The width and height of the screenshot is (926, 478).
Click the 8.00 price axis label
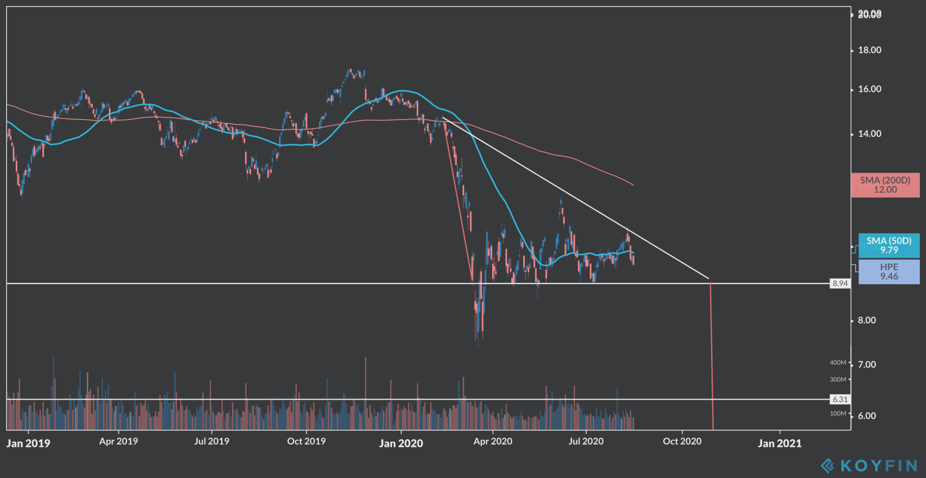point(867,320)
